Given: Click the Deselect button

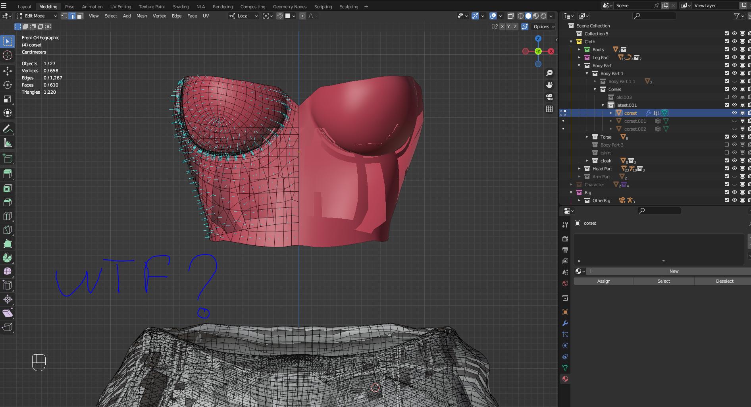Looking at the screenshot, I should click(724, 281).
